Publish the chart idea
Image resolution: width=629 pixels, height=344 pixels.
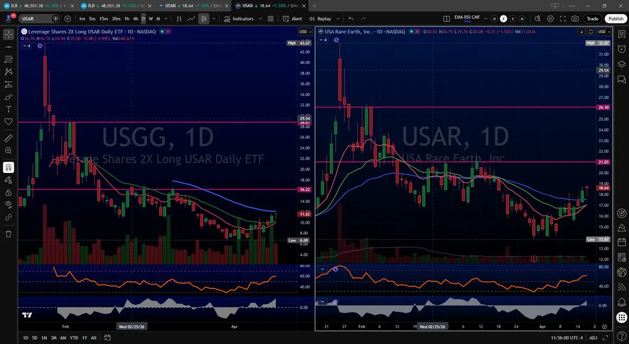click(x=616, y=19)
